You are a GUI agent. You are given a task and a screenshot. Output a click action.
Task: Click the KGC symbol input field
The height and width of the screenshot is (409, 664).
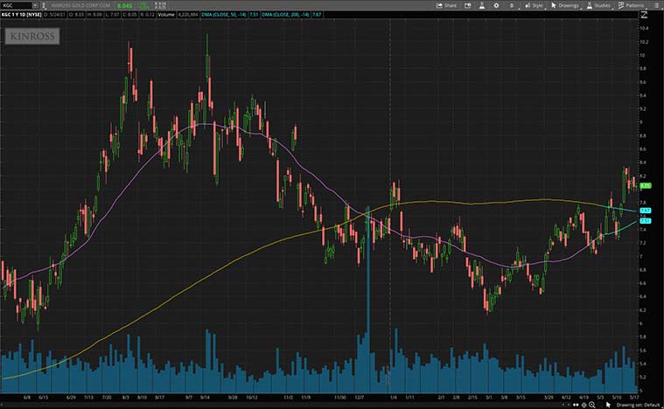point(17,5)
